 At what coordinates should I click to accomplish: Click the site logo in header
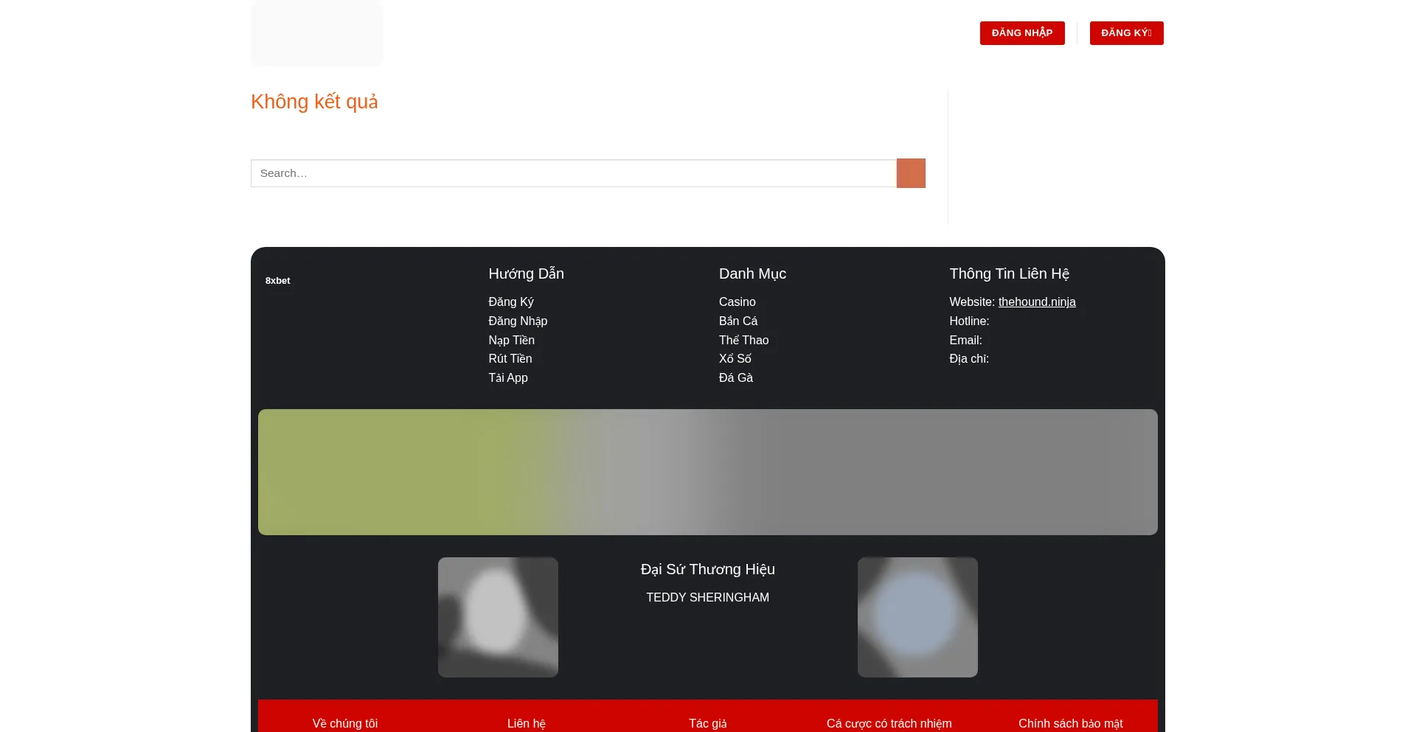click(x=317, y=33)
